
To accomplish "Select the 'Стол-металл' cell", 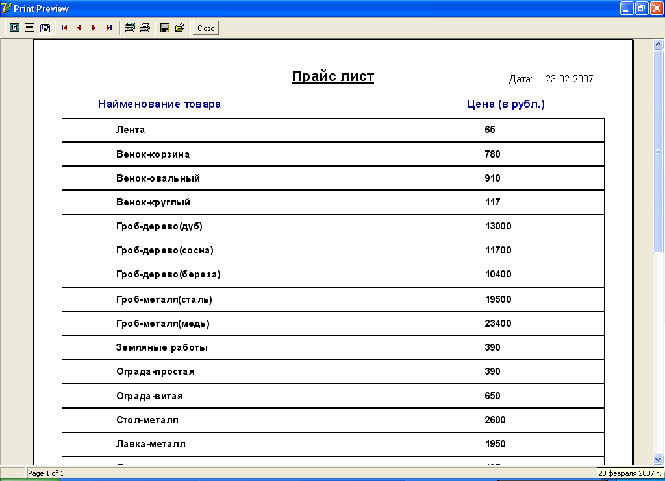I will (147, 421).
